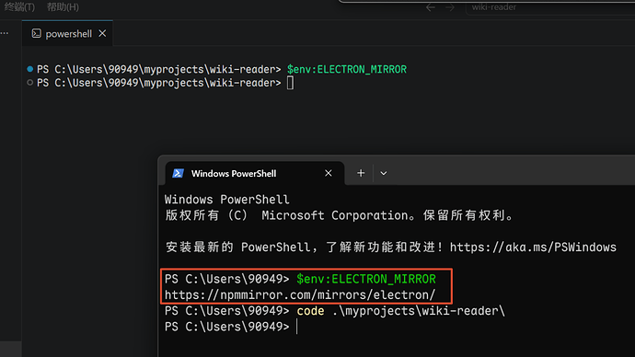Go forward with the right arrow
Screen dimensions: 635x357
449,6
